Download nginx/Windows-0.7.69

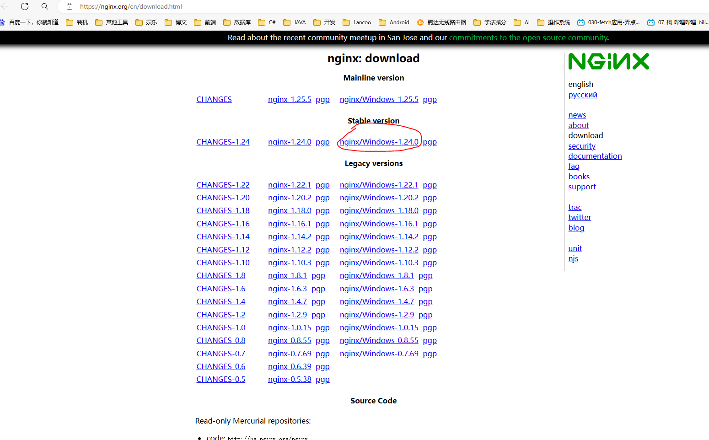click(x=379, y=354)
